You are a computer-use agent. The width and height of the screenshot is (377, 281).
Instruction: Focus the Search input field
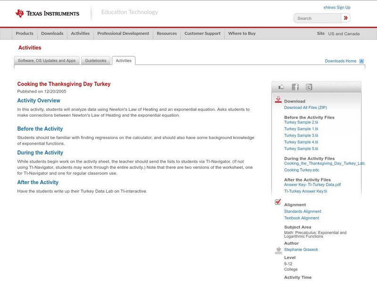(x=317, y=18)
